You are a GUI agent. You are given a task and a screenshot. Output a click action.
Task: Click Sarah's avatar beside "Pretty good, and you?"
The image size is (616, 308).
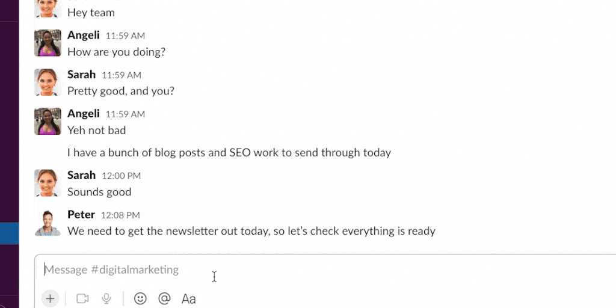48,82
